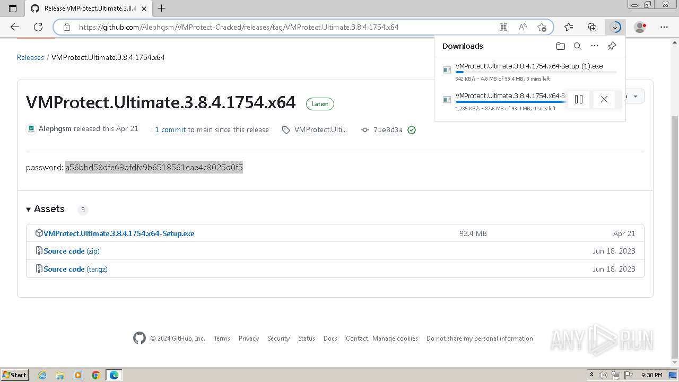Toggle the Downloads toolbar button
Viewport: 679px width, 382px height.
(615, 27)
